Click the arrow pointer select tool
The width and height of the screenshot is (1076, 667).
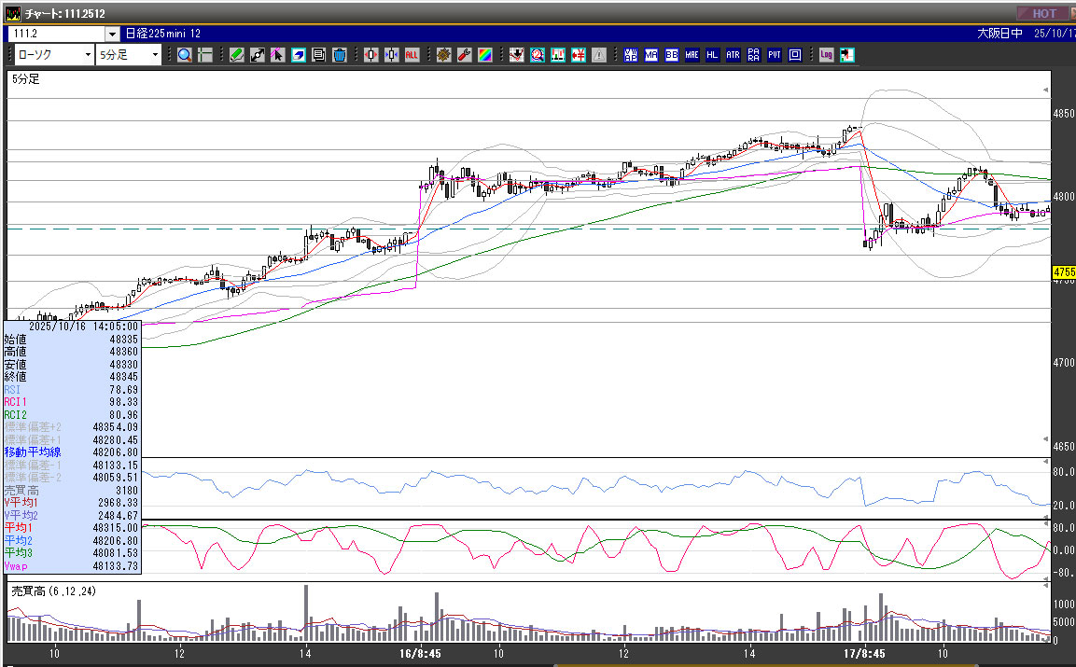click(277, 55)
